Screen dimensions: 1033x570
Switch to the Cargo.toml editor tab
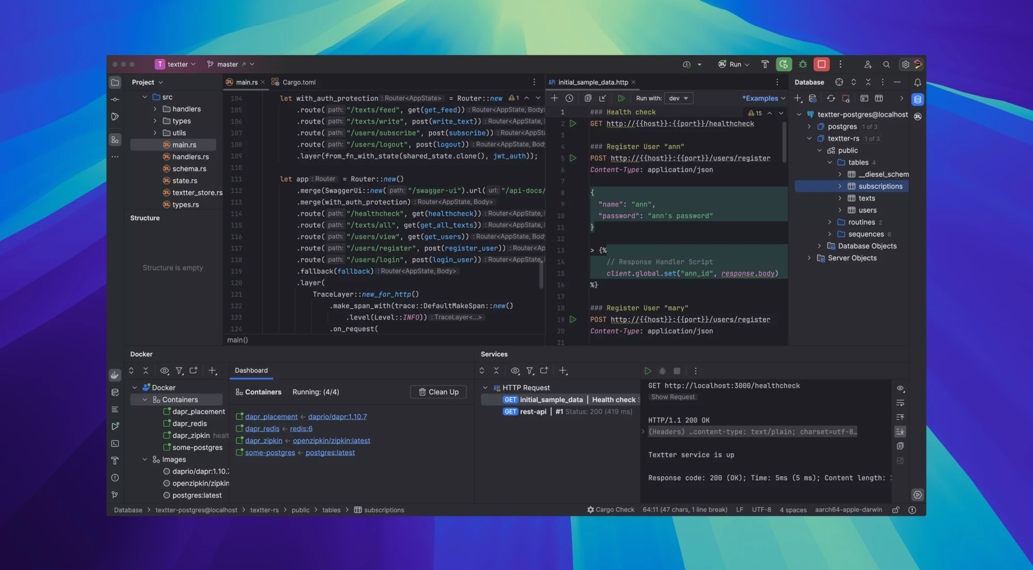[299, 82]
